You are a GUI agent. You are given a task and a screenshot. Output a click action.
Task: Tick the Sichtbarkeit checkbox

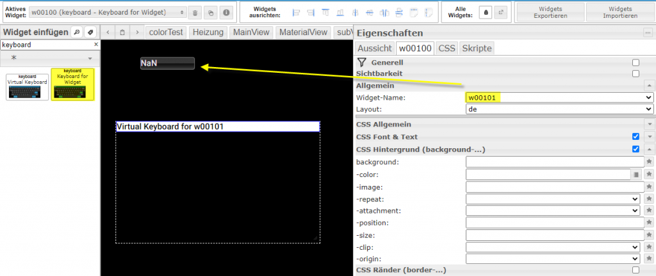pyautogui.click(x=635, y=73)
